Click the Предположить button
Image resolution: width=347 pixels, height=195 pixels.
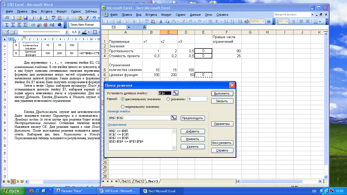[x=193, y=118]
